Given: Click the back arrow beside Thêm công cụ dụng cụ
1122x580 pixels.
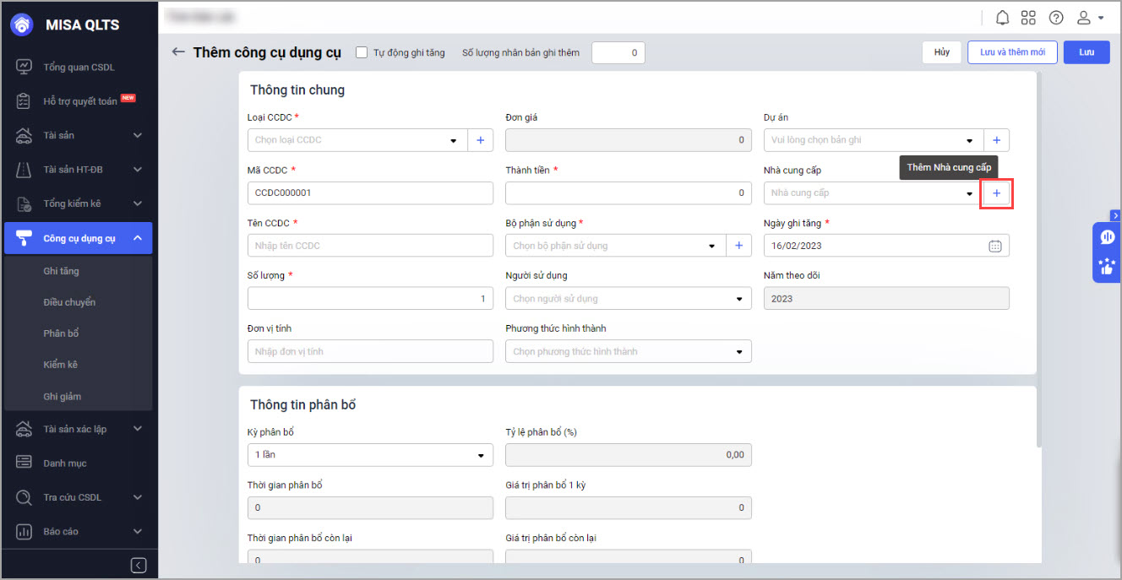Looking at the screenshot, I should click(x=177, y=52).
